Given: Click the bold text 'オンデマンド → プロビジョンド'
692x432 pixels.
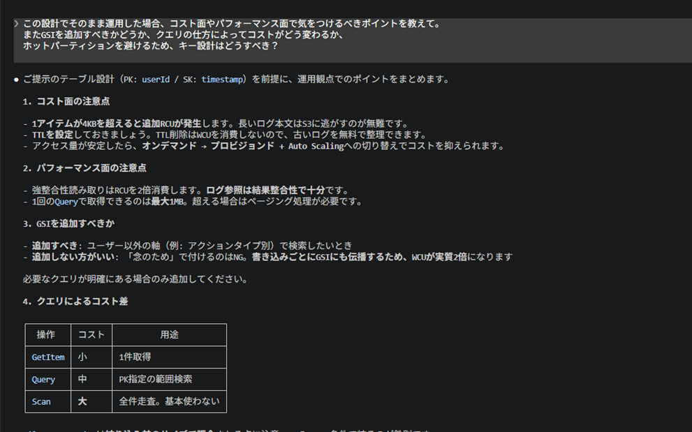Looking at the screenshot, I should (x=208, y=146).
